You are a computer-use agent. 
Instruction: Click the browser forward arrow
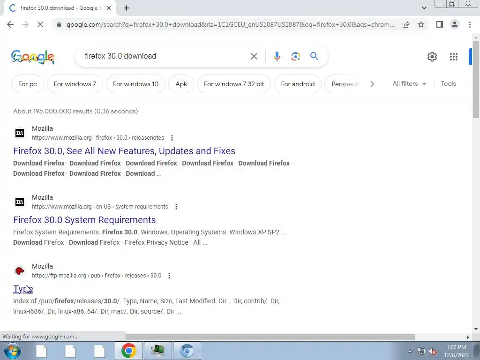coord(25,24)
